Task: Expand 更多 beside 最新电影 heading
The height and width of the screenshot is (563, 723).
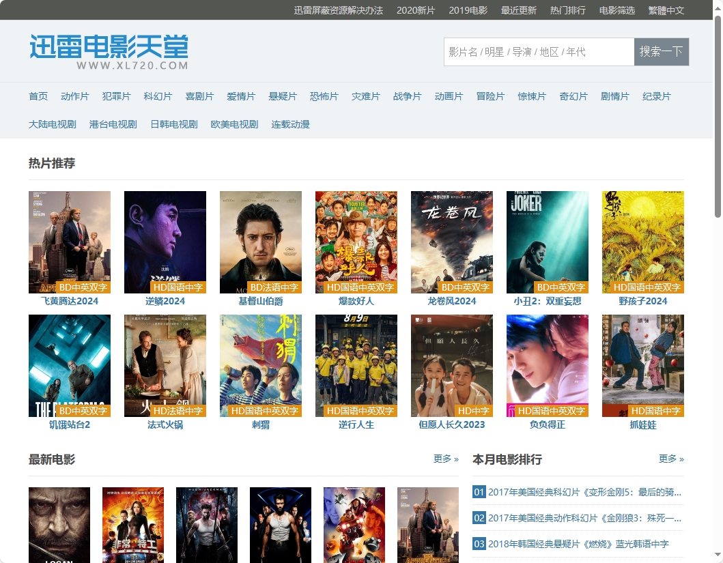Action: 446,459
